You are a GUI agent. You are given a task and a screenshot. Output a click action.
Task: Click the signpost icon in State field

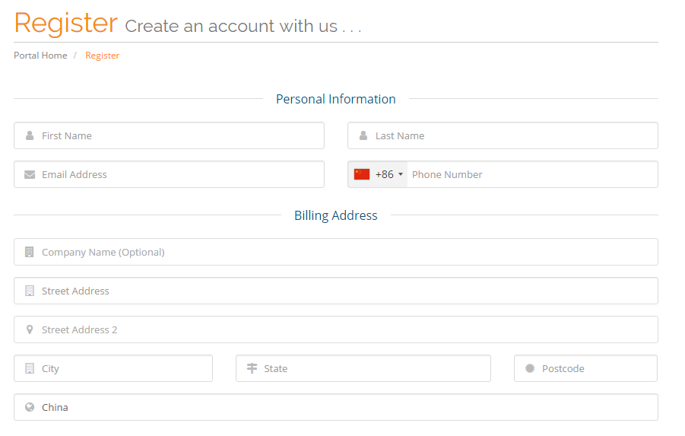coord(252,368)
